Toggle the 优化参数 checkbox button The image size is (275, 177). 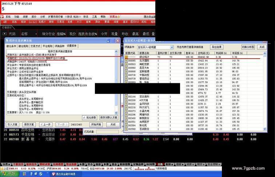(x=89, y=117)
